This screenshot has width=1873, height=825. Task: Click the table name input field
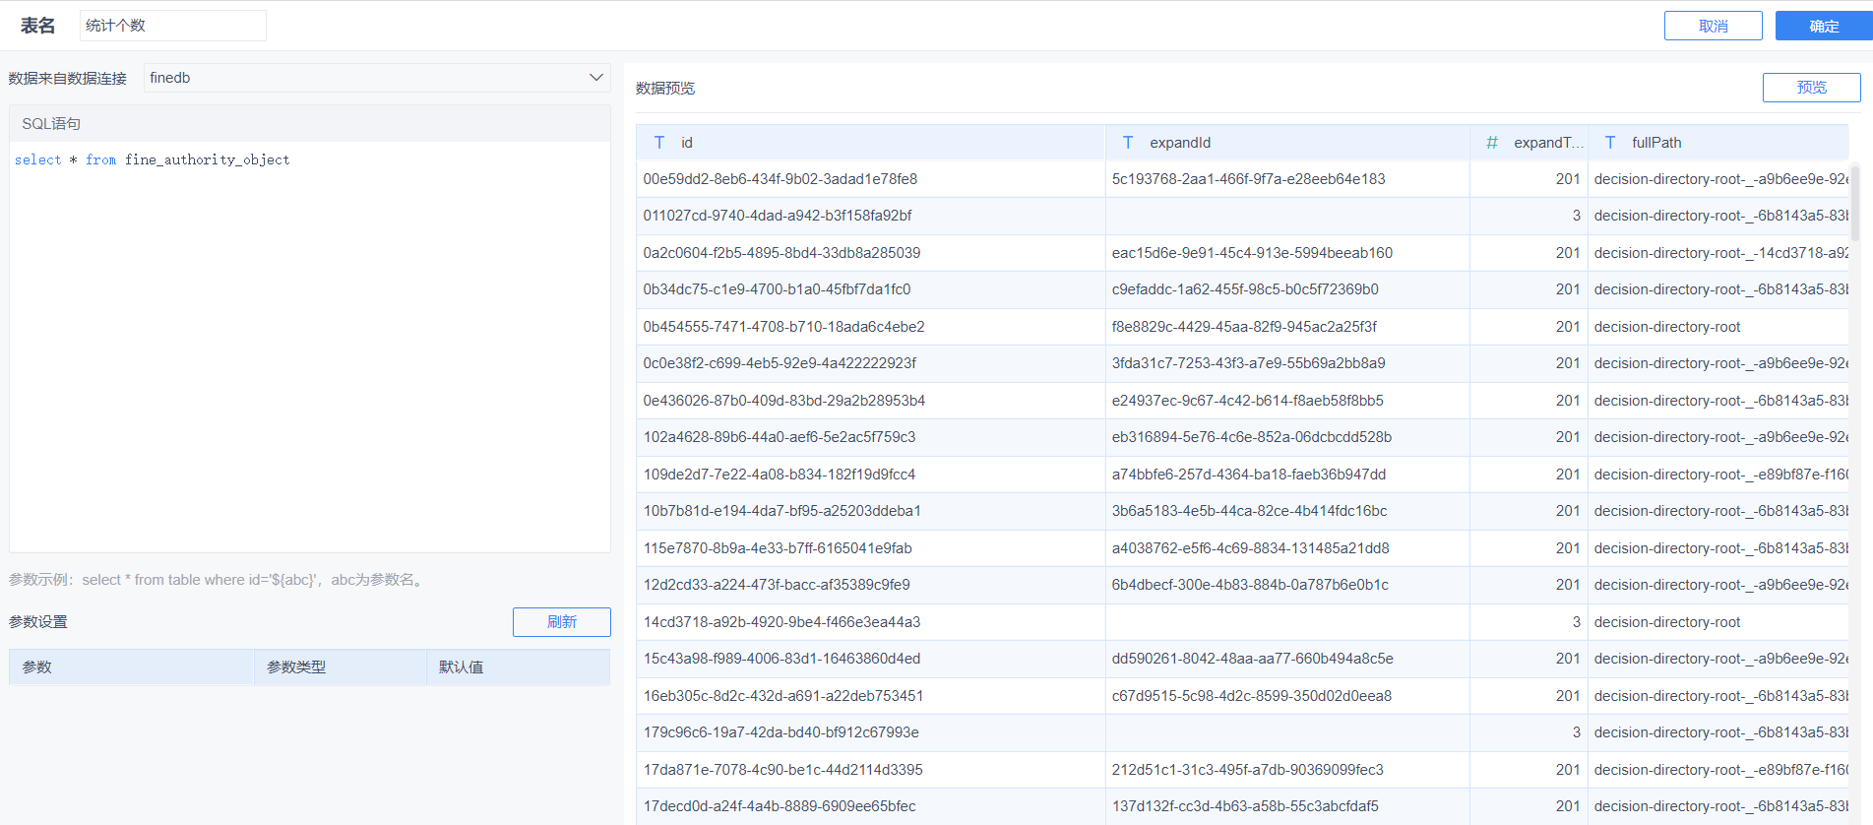[x=173, y=26]
